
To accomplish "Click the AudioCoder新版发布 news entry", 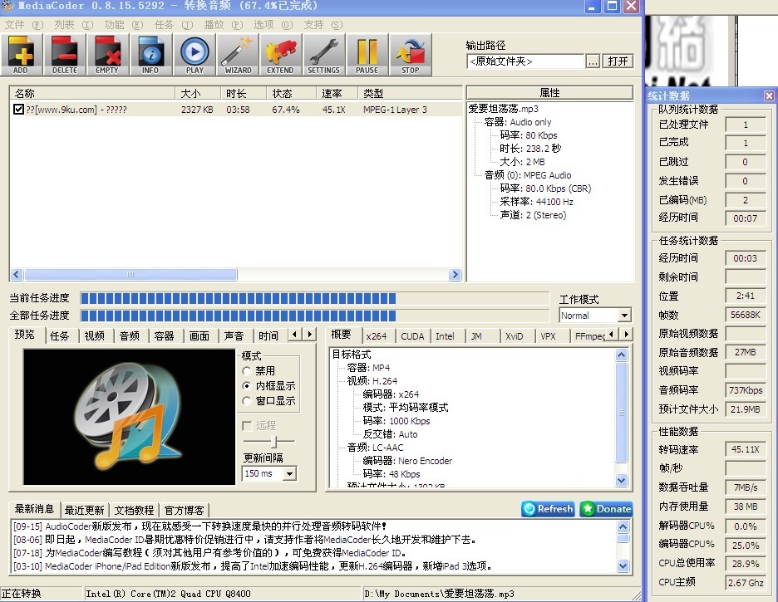I will [x=199, y=526].
